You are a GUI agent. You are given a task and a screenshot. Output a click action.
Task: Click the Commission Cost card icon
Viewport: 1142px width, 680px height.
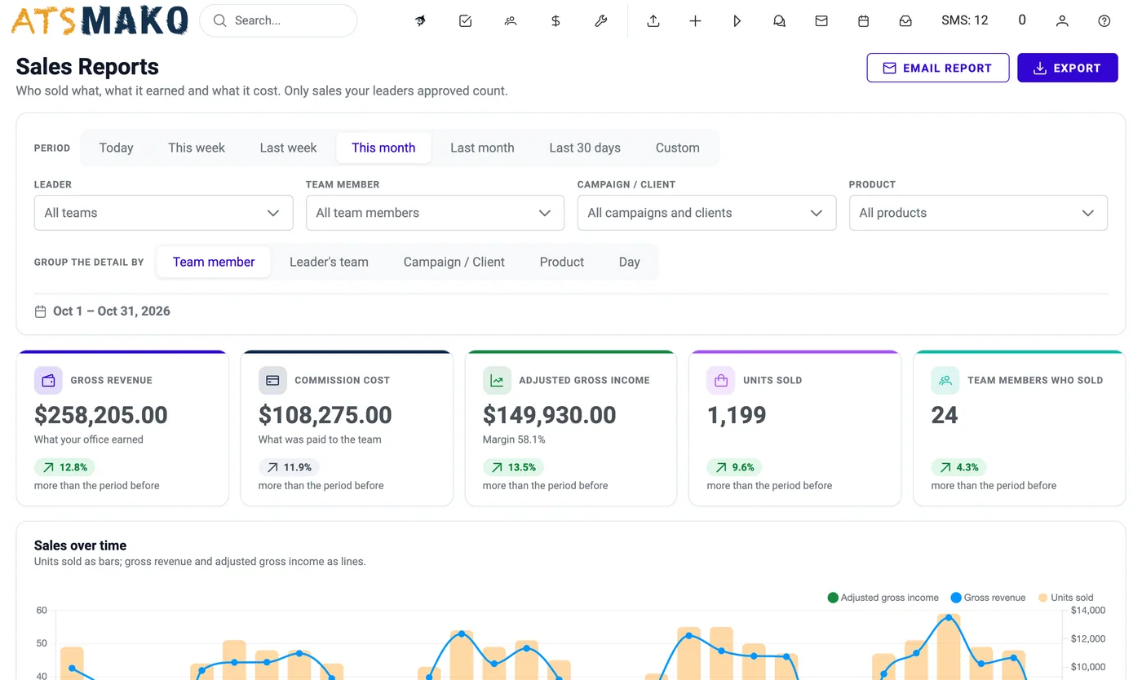click(272, 381)
